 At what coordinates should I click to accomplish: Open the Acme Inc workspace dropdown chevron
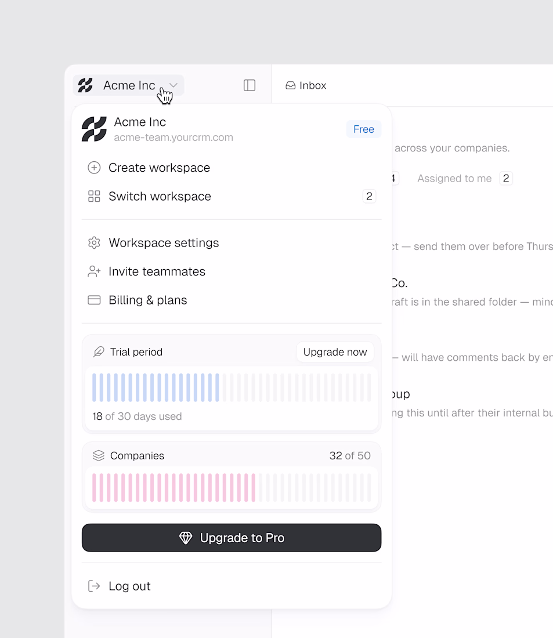click(174, 85)
